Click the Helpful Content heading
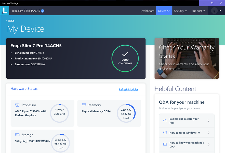225x153 pixels. click(x=175, y=89)
